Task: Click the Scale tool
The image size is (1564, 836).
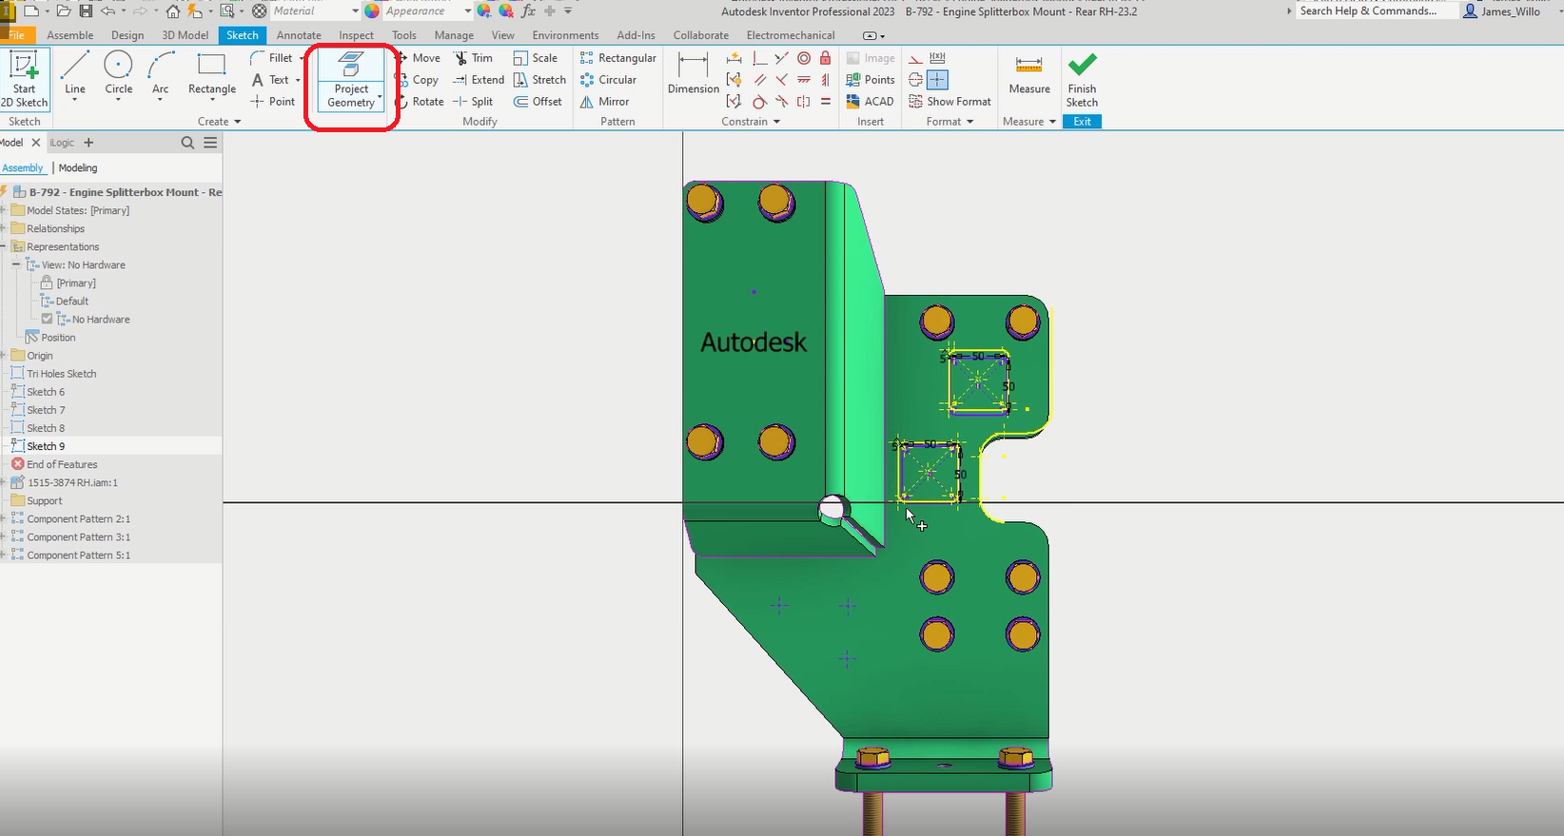Action: pyautogui.click(x=535, y=58)
